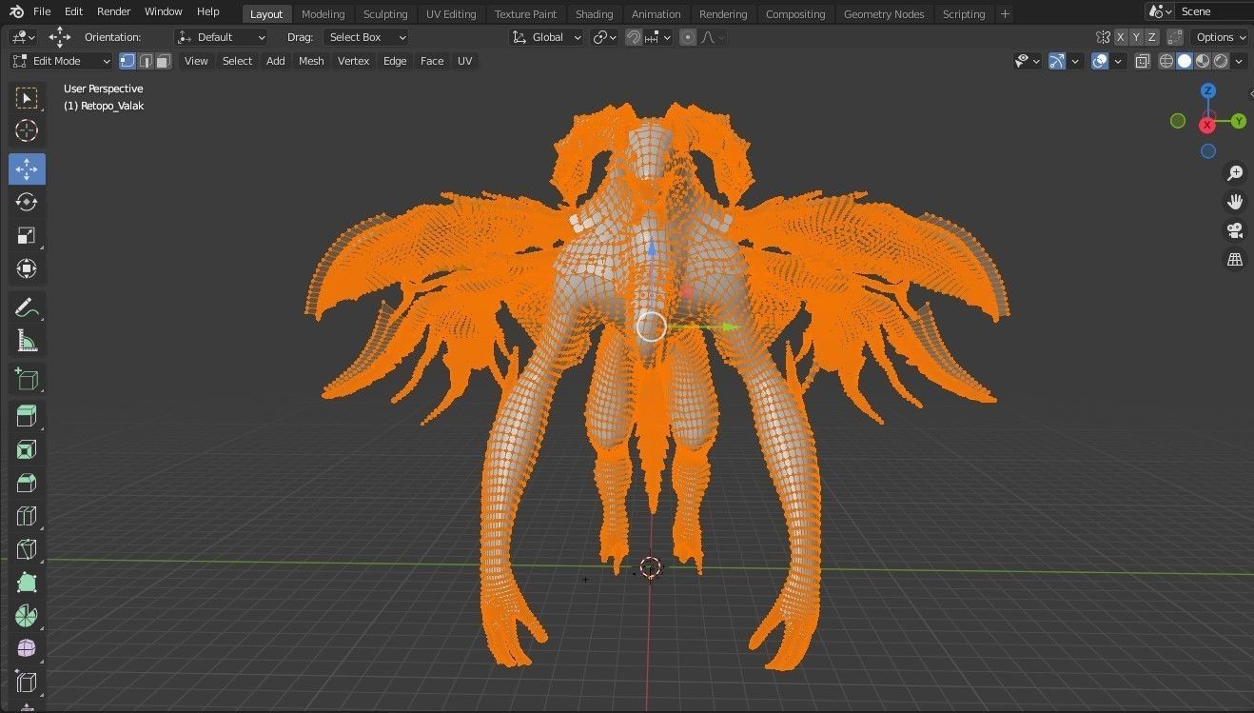Open the overlays dropdown arrow
Viewport: 1254px width, 713px height.
coord(1118,61)
